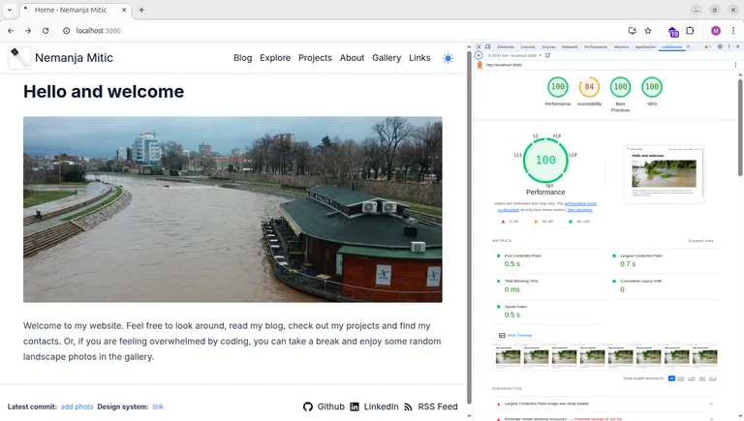The width and height of the screenshot is (744, 421).
Task: Click the site logo next to Nemanja Mitic
Action: 19,58
